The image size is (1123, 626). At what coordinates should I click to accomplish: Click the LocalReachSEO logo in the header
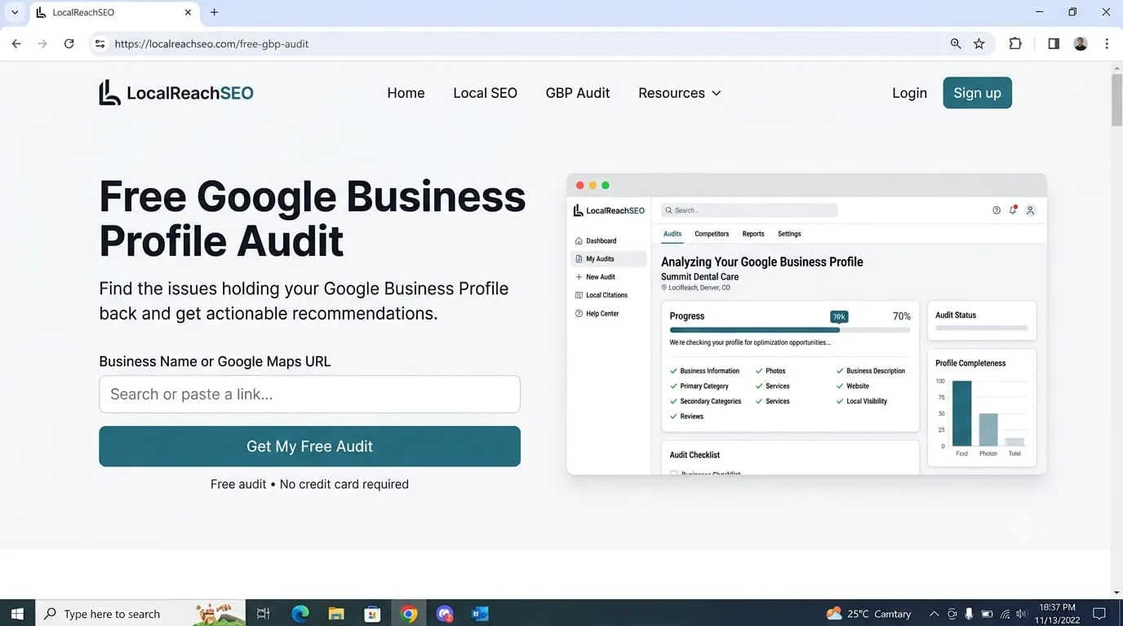coord(176,93)
